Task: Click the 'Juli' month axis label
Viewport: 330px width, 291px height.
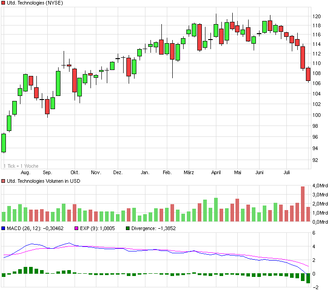Action: tap(286, 173)
